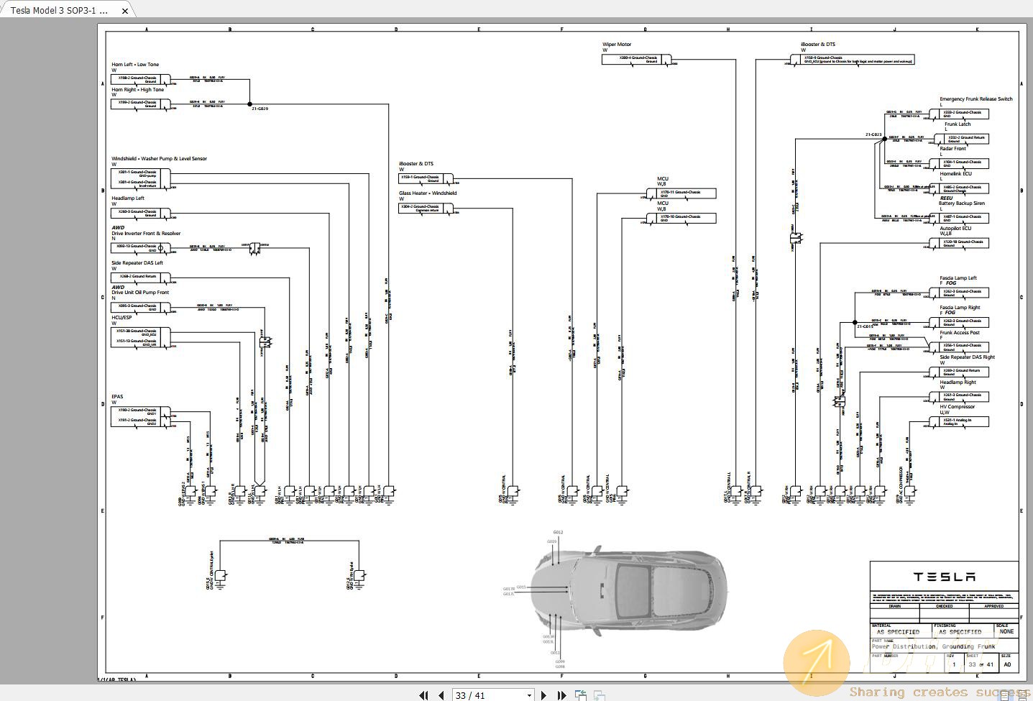Click splice label 'Z1-C023'
The width and height of the screenshot is (1033, 701).
(x=873, y=134)
